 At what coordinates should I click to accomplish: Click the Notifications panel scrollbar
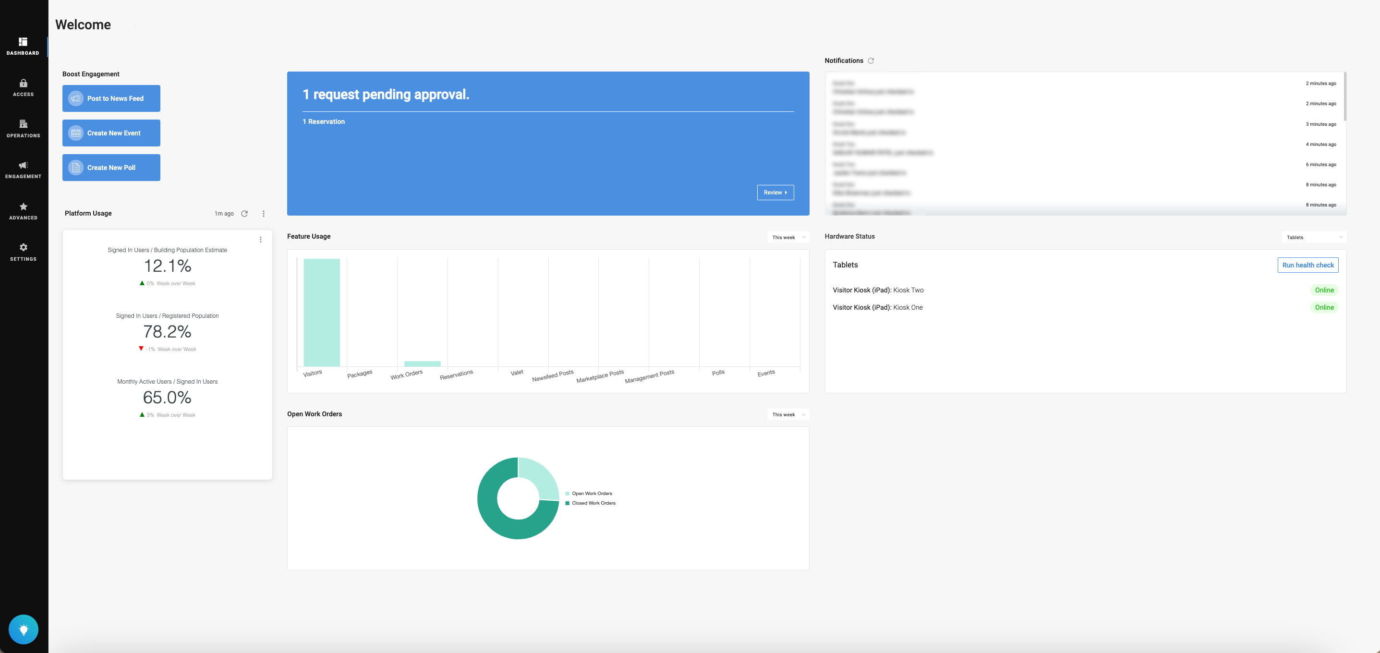click(x=1344, y=97)
